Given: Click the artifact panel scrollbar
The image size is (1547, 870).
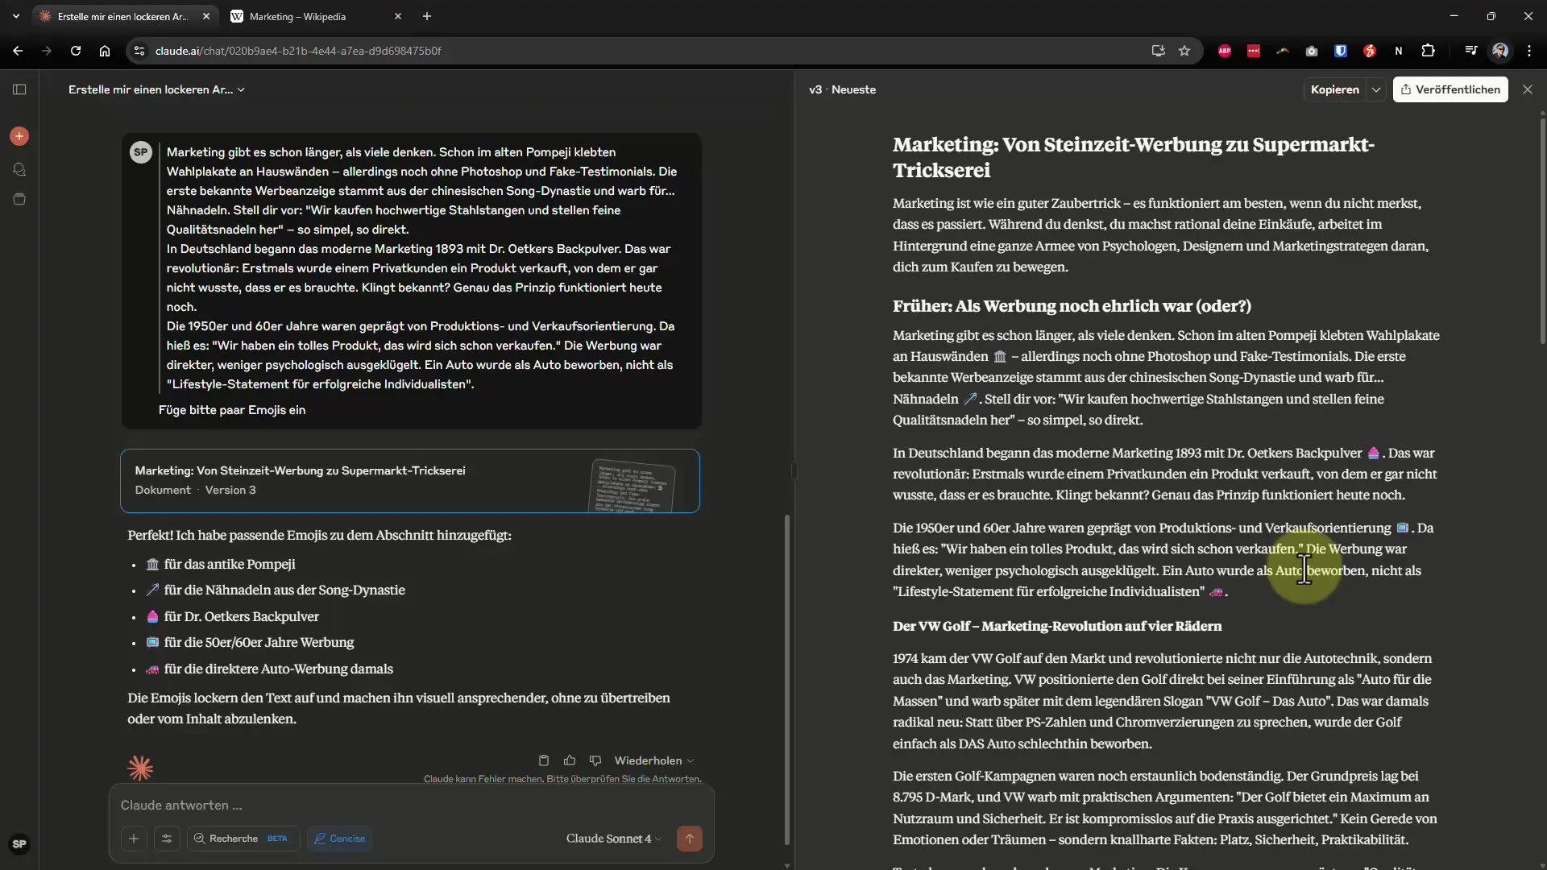Looking at the screenshot, I should 1542,231.
